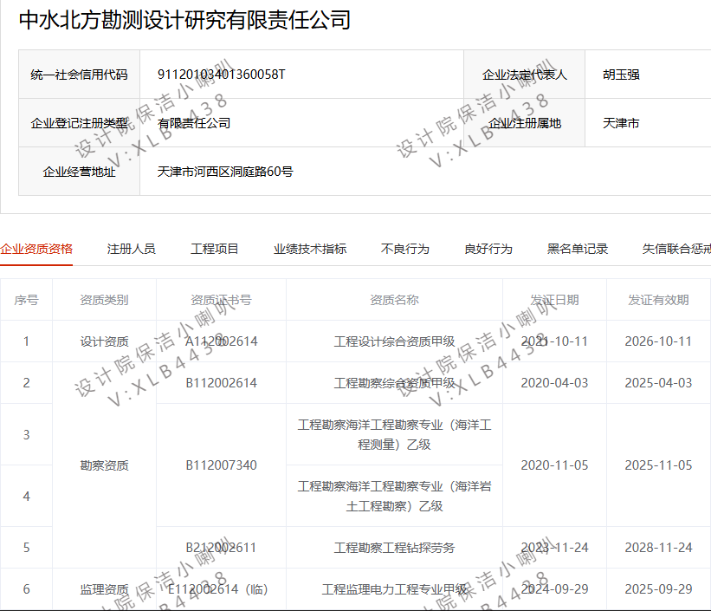
Task: Click row number 6 in 序号 column
Action: click(26, 589)
